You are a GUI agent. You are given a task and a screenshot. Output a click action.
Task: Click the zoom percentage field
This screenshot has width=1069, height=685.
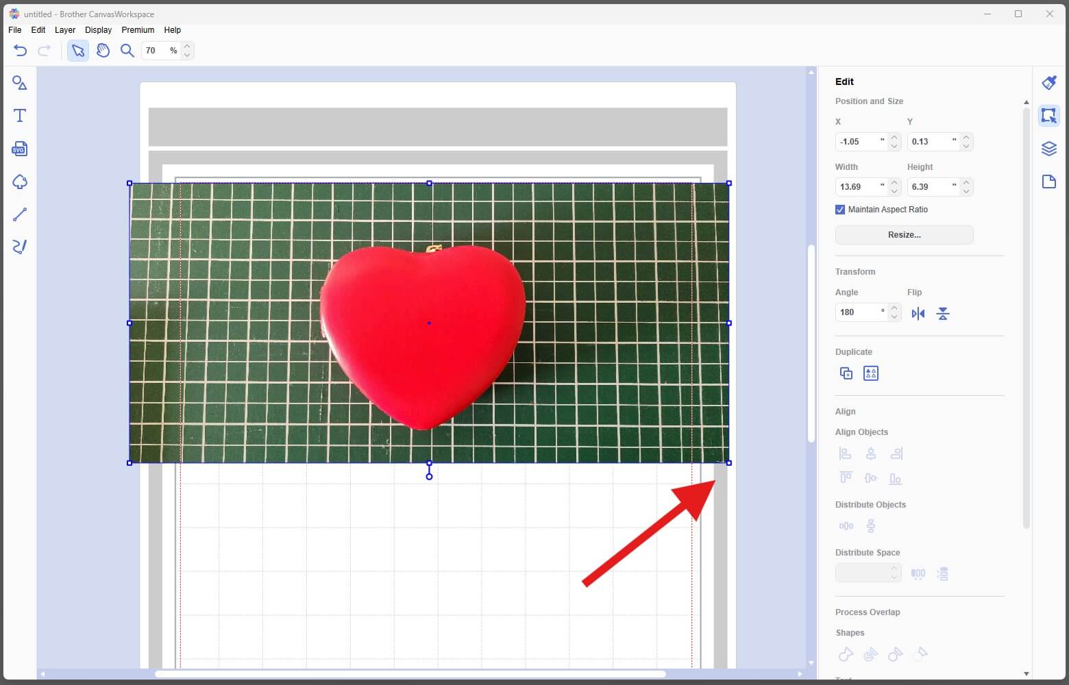161,50
